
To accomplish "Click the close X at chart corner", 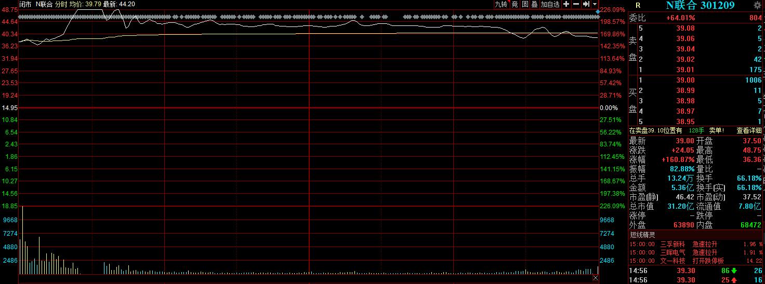I will (596, 278).
